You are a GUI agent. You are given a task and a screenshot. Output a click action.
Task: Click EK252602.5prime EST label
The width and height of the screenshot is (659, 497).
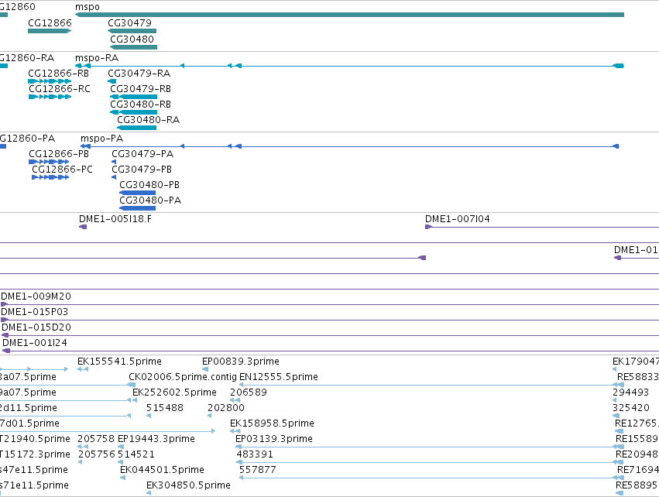[174, 392]
